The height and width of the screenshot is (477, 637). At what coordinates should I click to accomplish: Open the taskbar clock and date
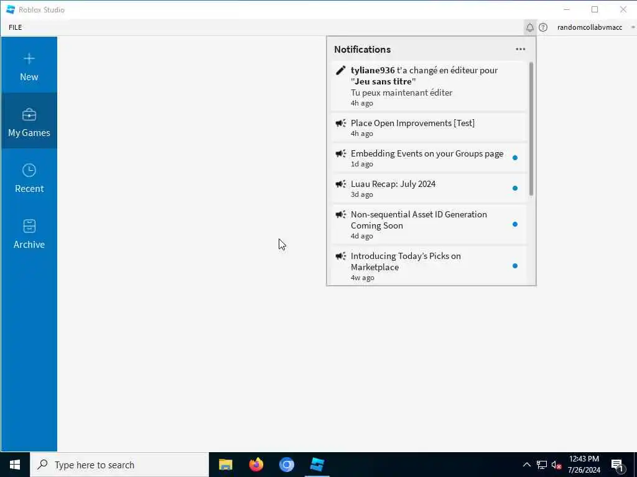[x=584, y=465]
